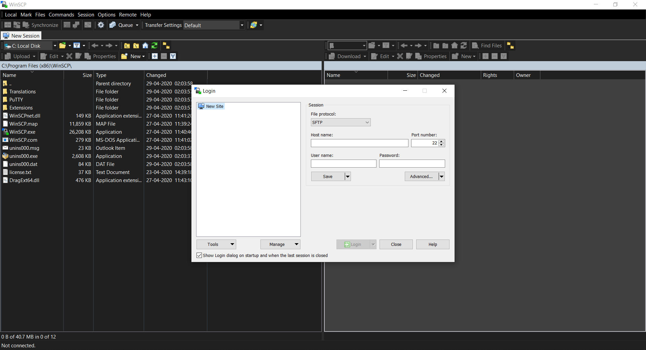Click the Advanced... button
646x350 pixels.
point(421,177)
